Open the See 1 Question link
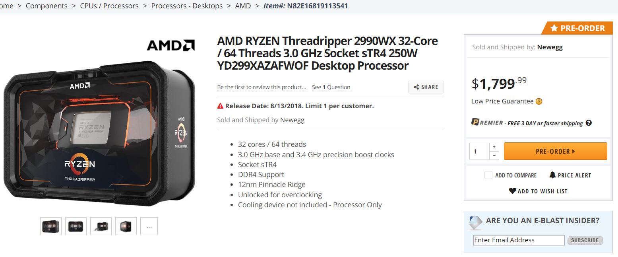This screenshot has width=618, height=257. click(x=331, y=87)
